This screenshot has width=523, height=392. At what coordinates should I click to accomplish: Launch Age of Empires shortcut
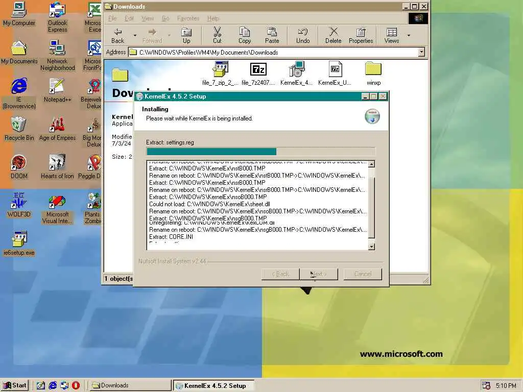[57, 129]
